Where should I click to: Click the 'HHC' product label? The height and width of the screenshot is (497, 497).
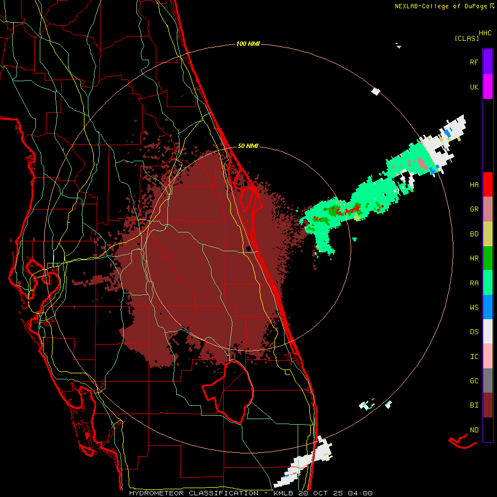[485, 33]
